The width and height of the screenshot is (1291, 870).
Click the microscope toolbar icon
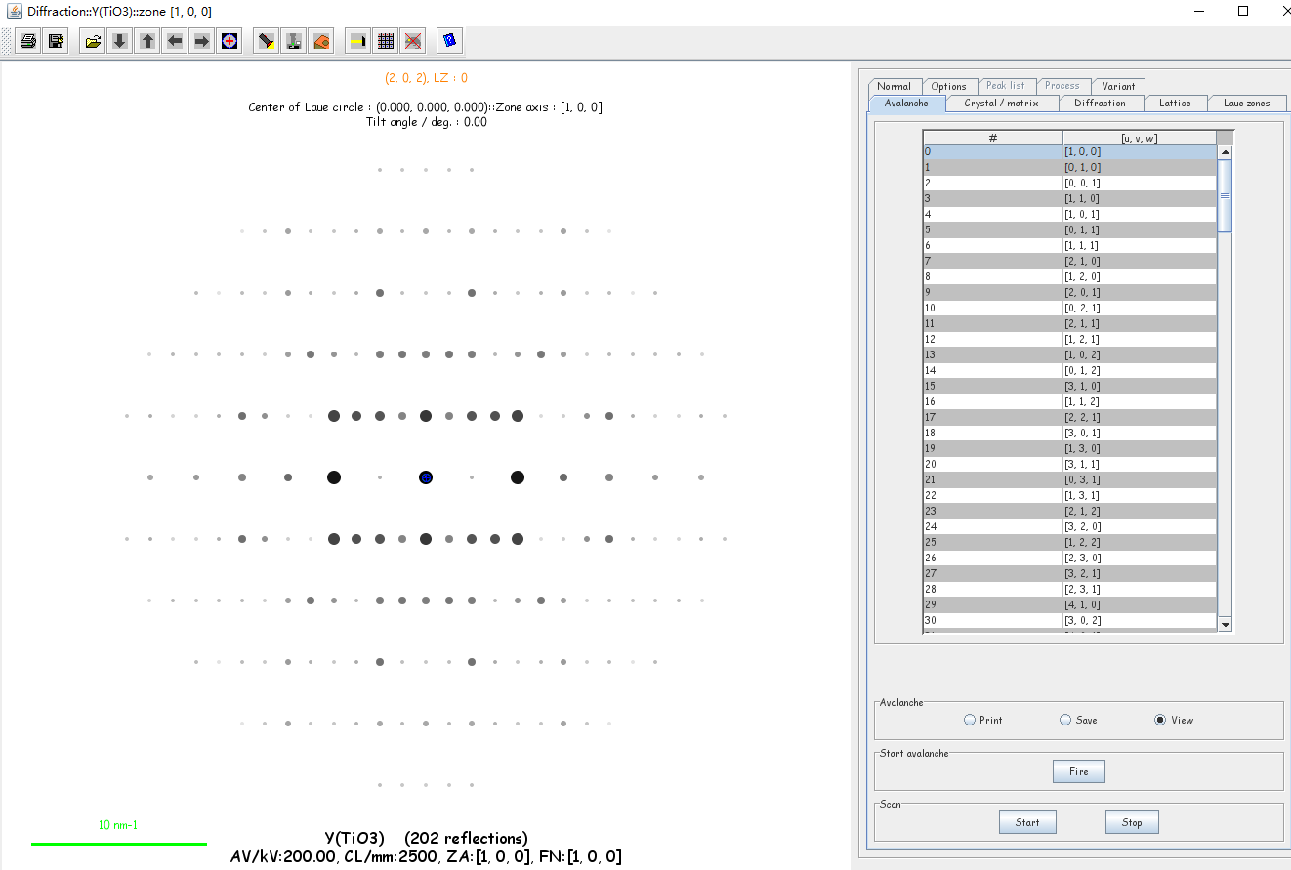click(x=294, y=41)
